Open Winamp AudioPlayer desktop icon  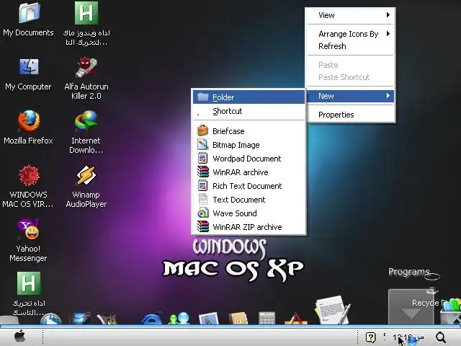point(86,175)
